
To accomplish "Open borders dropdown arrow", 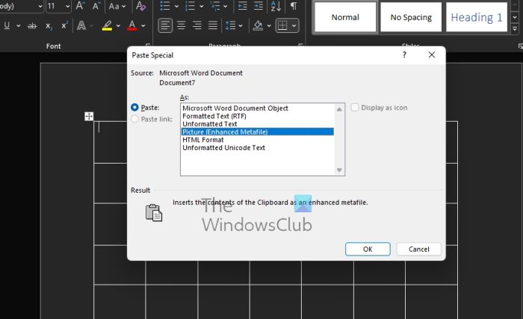I will coord(294,25).
